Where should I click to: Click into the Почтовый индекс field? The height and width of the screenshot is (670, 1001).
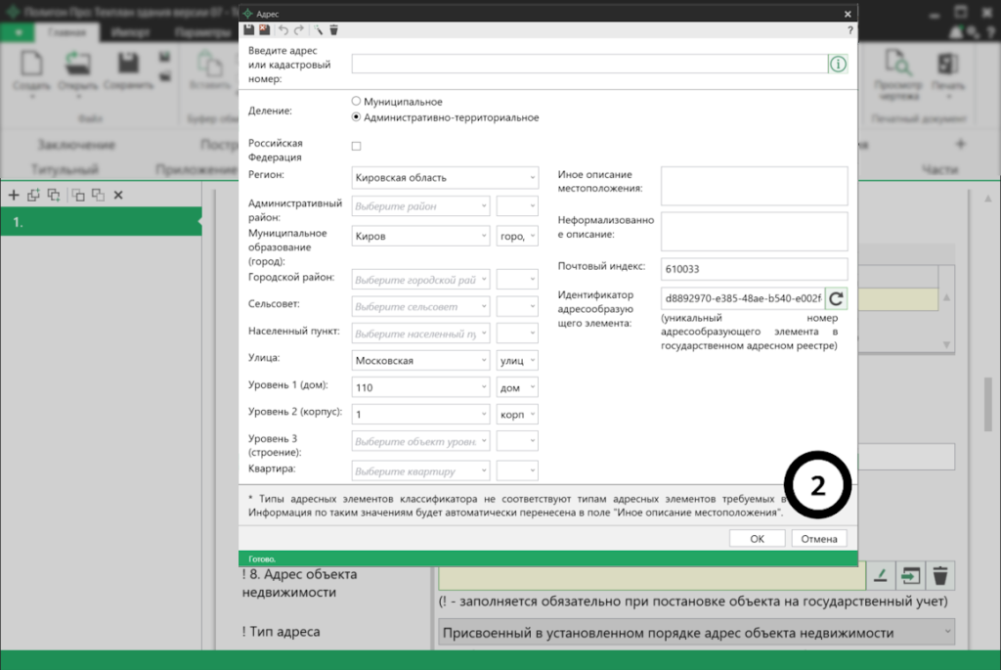point(753,268)
